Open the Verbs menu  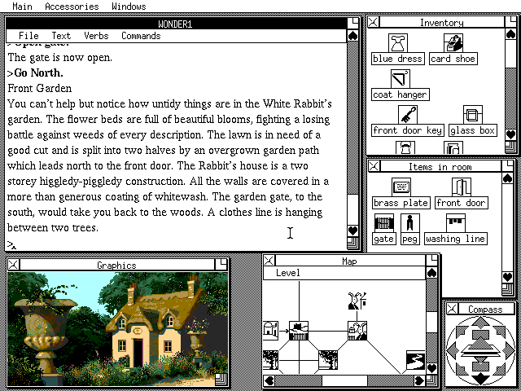tap(96, 36)
